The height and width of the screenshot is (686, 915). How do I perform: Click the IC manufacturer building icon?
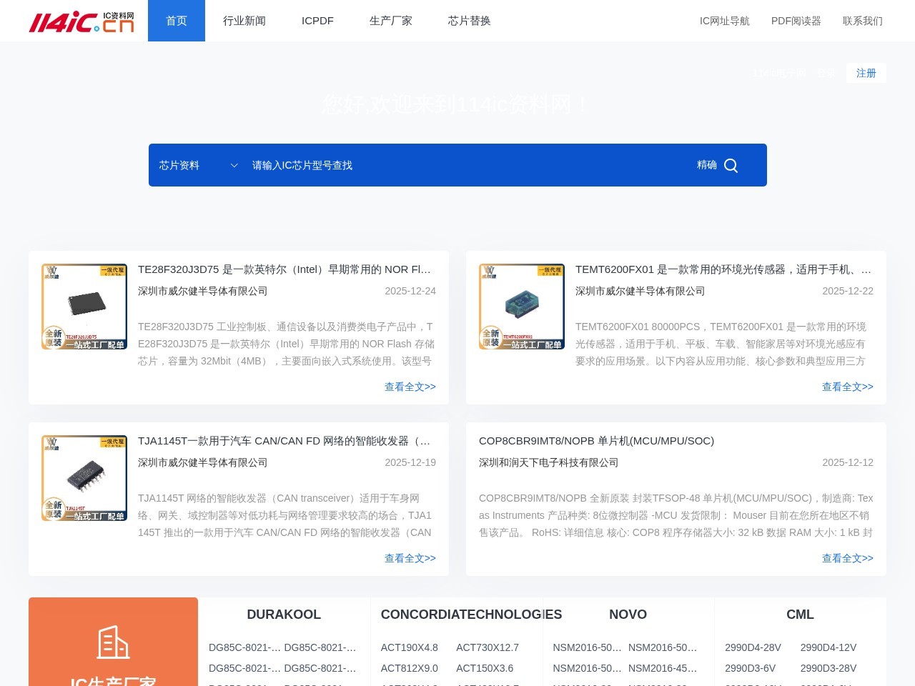click(x=113, y=642)
